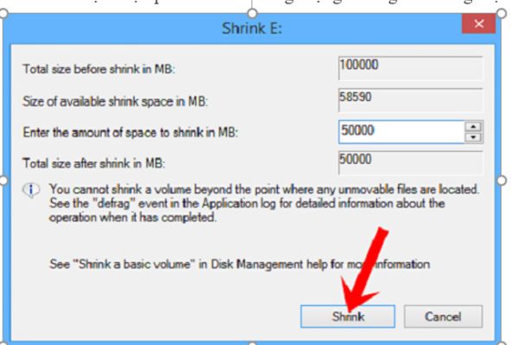Screen dimensions: 511x345
Task: Select the top-left corner selection handle
Action: (3, 13)
